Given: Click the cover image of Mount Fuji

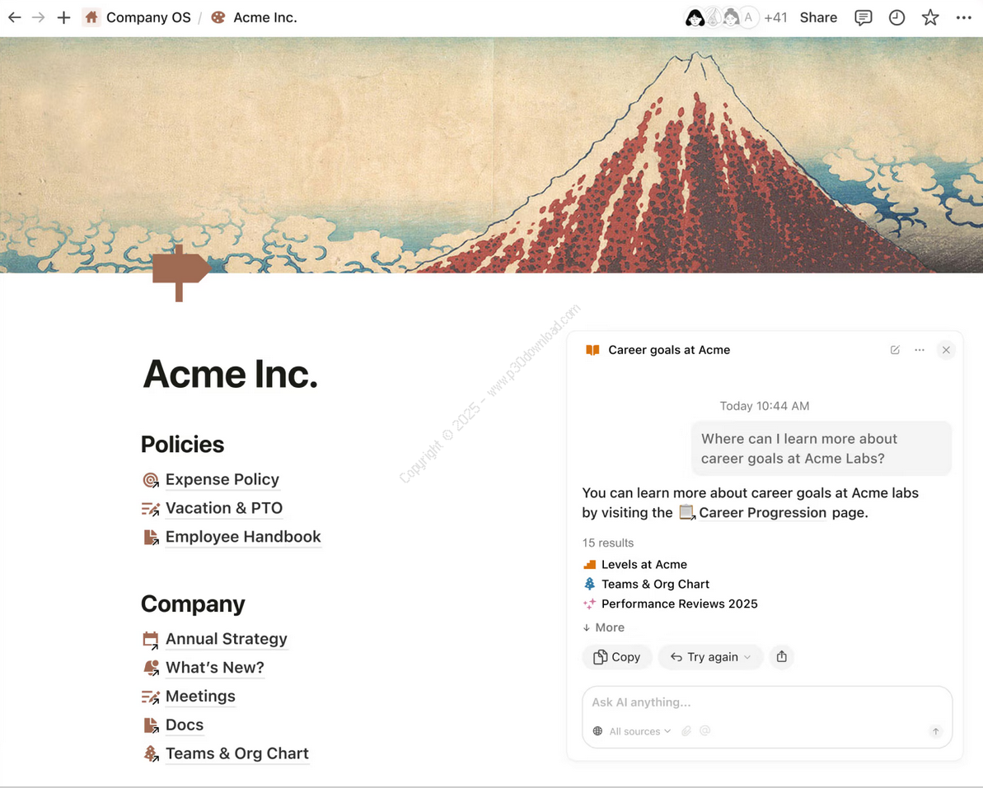Looking at the screenshot, I should click(491, 155).
